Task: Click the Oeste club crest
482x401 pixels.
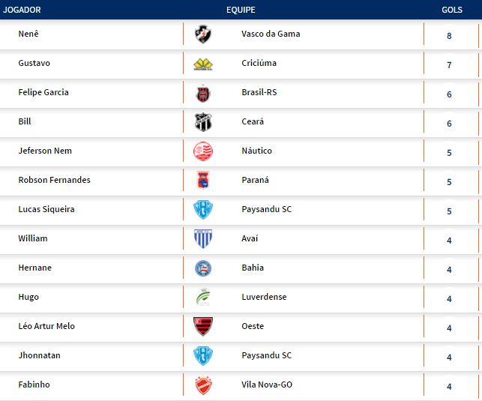Action: (203, 327)
